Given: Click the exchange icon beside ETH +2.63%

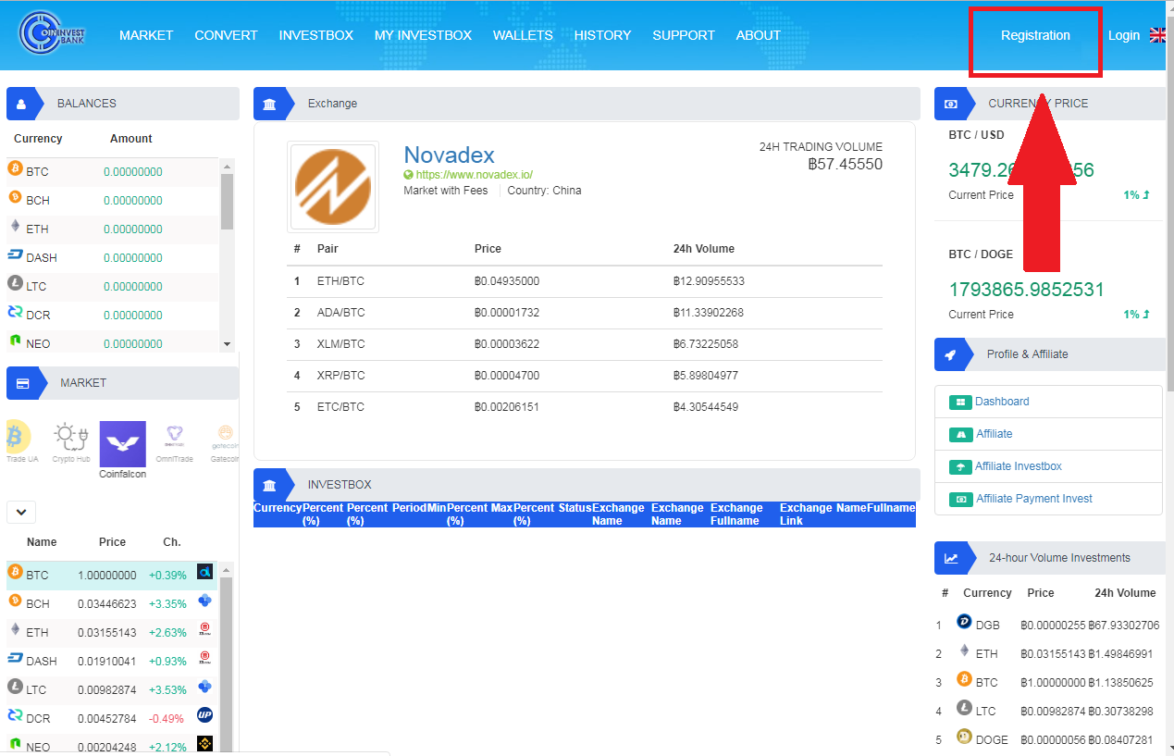Looking at the screenshot, I should tap(204, 629).
